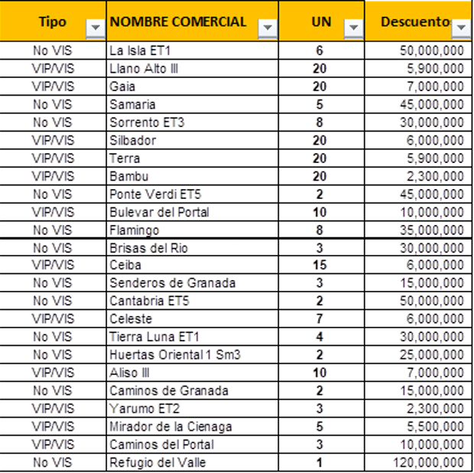Open the NOMBRE COMERCIAL filter dropdown
The height and width of the screenshot is (473, 474).
(268, 28)
